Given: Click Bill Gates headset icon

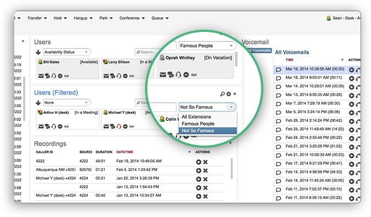Looking at the screenshot, I should click(54, 76).
